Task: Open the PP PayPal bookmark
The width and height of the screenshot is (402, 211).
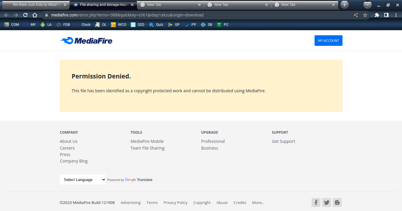Action: (x=190, y=25)
